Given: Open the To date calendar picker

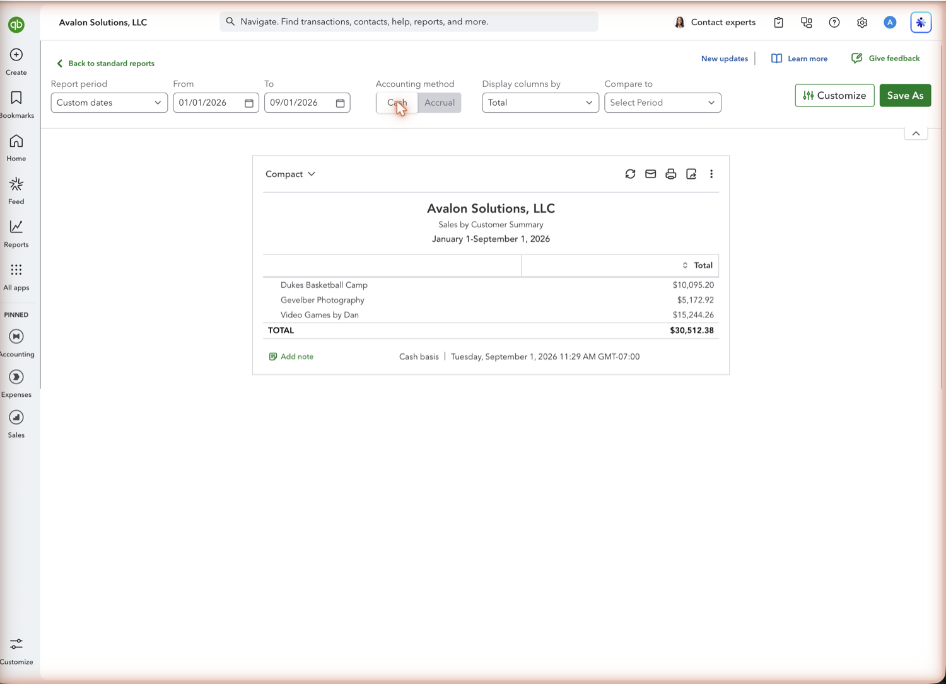Looking at the screenshot, I should click(x=341, y=103).
